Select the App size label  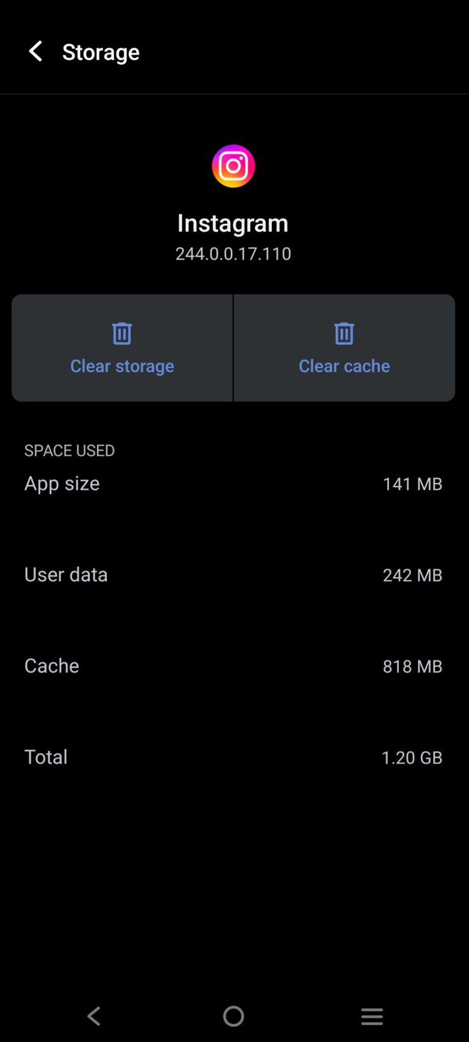coord(62,484)
